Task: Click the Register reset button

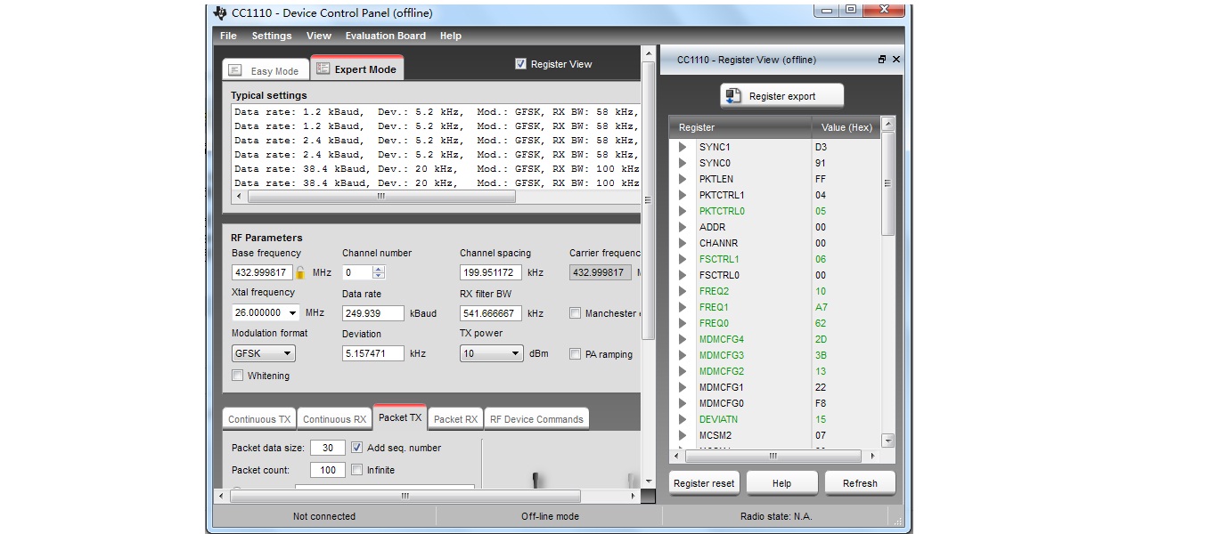Action: (704, 483)
